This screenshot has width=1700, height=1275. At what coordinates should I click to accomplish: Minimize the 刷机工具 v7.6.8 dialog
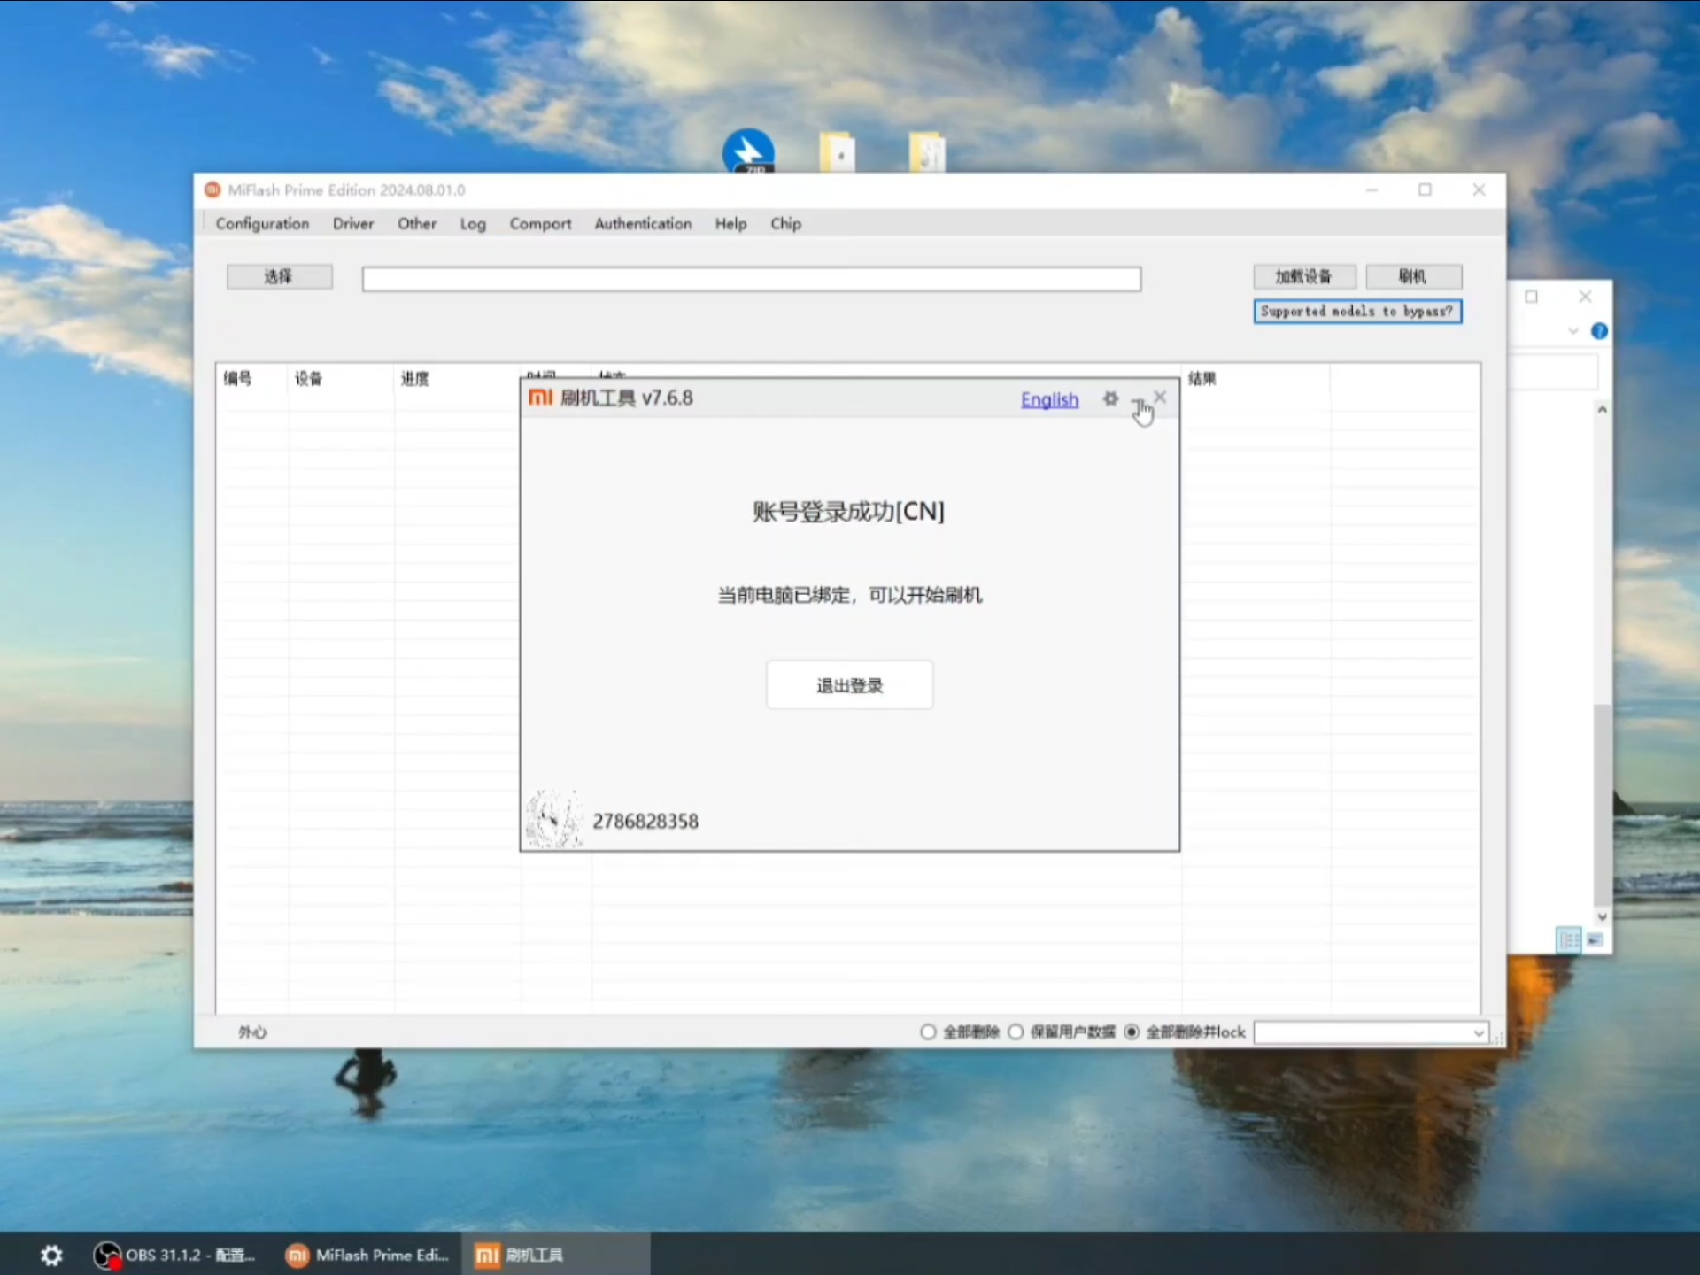coord(1137,400)
